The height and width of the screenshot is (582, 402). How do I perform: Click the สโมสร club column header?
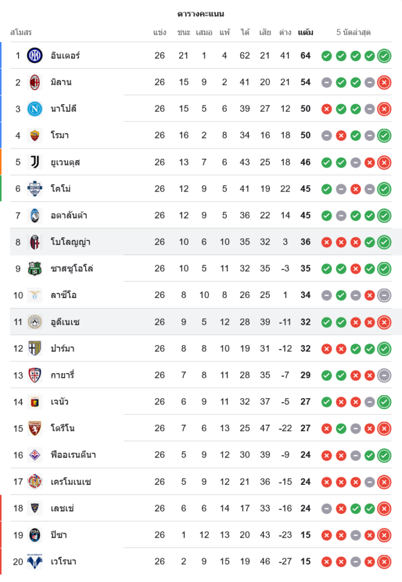(21, 33)
